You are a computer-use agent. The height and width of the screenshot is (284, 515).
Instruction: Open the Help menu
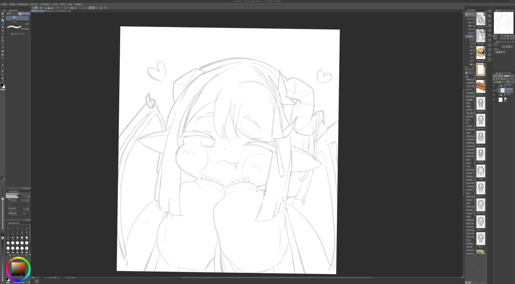click(x=79, y=4)
